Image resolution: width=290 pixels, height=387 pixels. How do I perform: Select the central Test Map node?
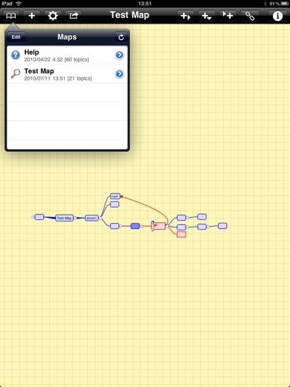tap(65, 218)
